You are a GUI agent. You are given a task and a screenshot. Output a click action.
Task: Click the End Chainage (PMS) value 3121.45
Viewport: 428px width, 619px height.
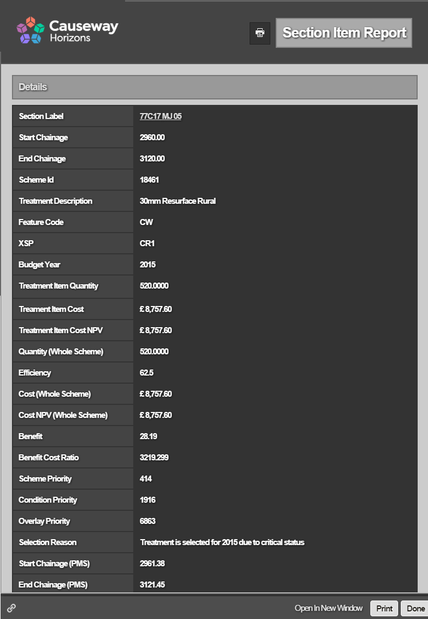click(152, 585)
